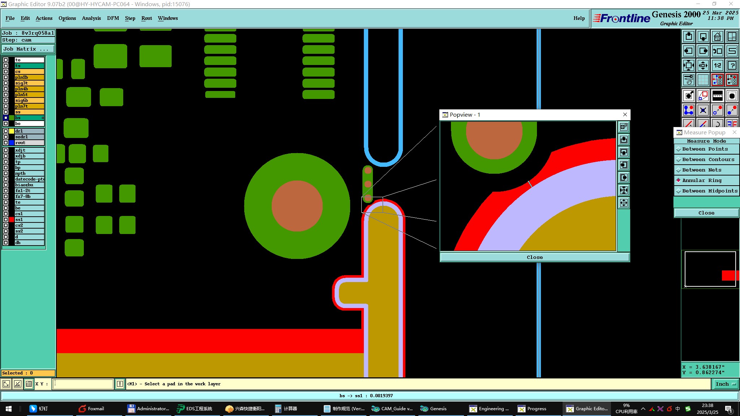Toggle checkbox for the ss1 layer
Viewport: 740px width, 416px height.
click(x=6, y=220)
